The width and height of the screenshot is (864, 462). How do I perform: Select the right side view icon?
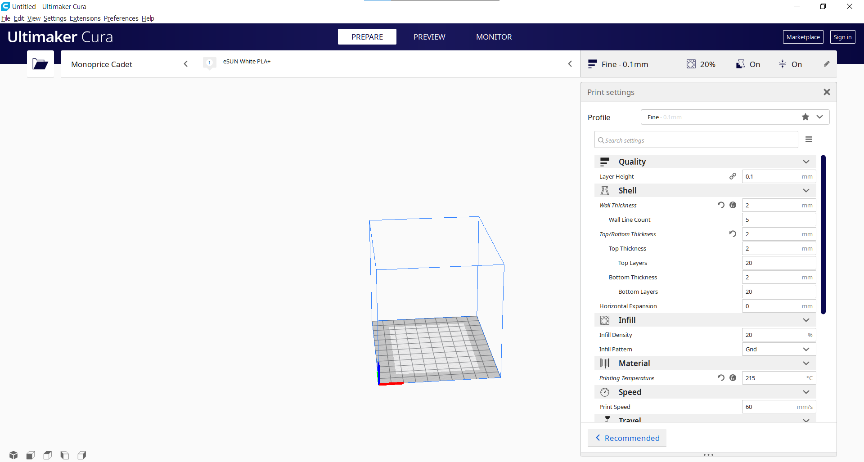click(x=82, y=455)
